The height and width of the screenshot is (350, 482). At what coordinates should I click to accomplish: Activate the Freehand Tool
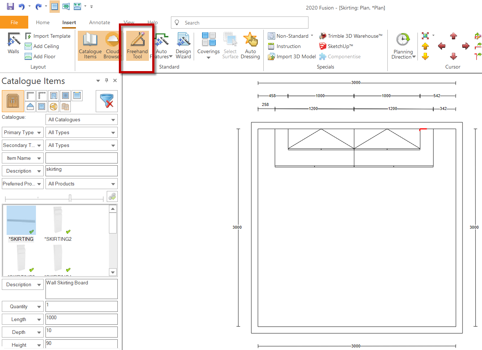pyautogui.click(x=137, y=45)
